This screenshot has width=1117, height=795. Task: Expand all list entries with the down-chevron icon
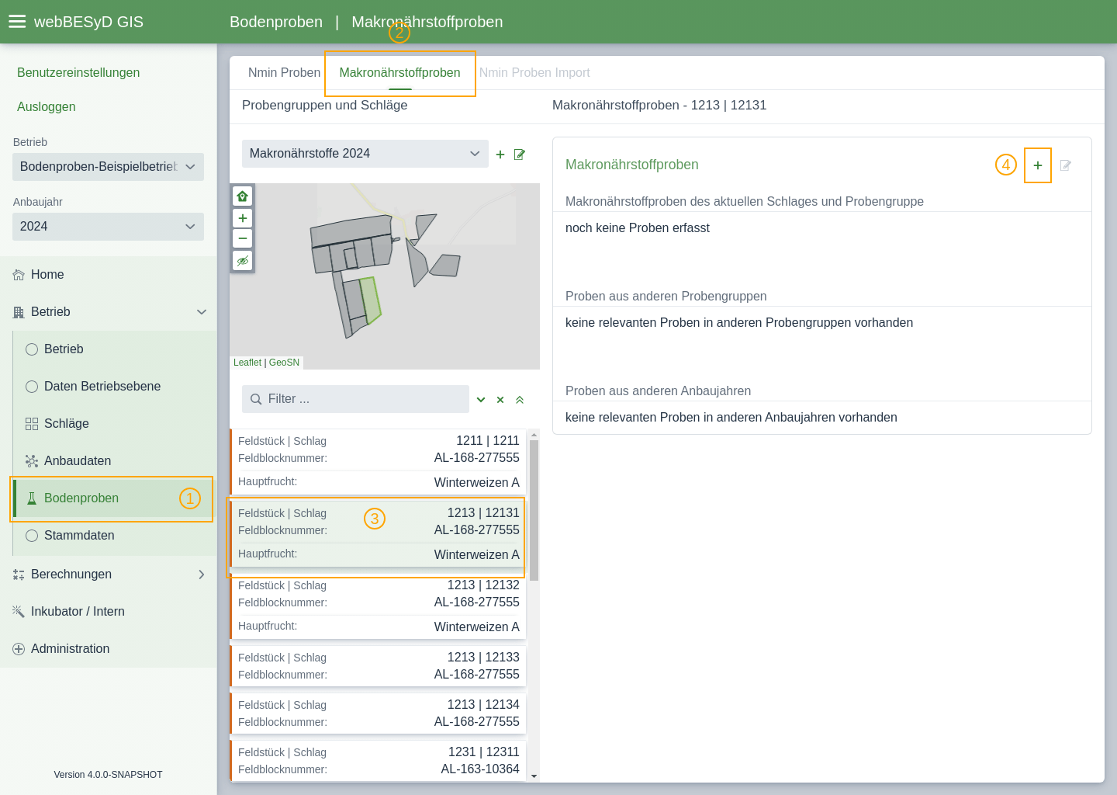[x=481, y=400]
